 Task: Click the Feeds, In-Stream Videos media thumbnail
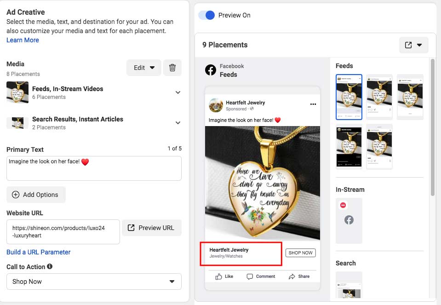pyautogui.click(x=17, y=92)
